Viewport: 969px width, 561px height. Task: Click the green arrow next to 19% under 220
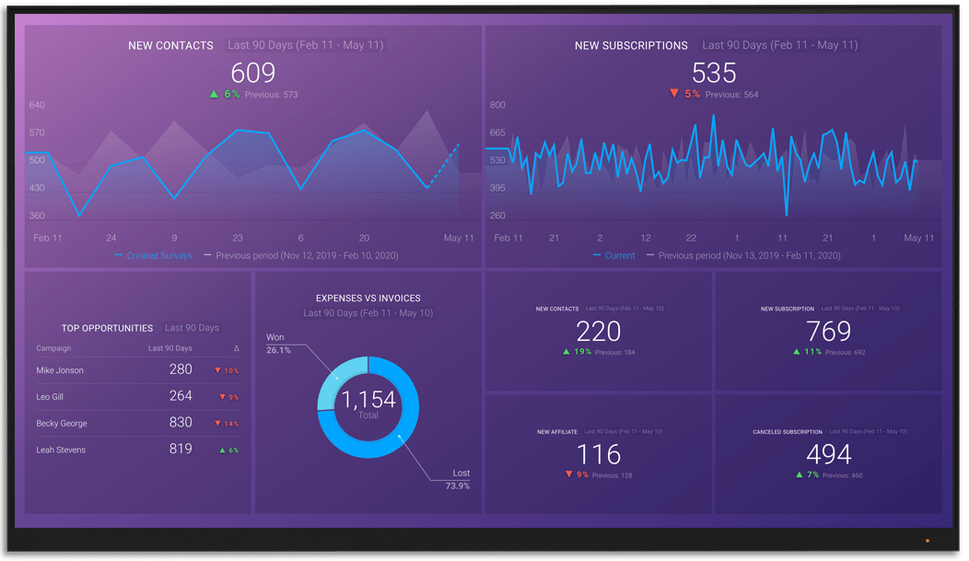click(566, 352)
